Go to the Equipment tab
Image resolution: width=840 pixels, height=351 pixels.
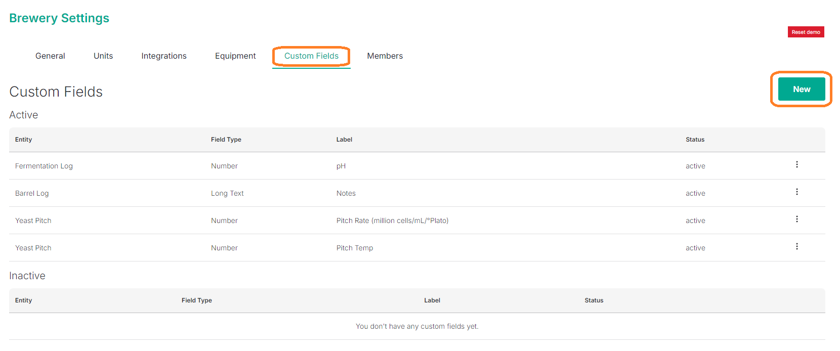235,56
